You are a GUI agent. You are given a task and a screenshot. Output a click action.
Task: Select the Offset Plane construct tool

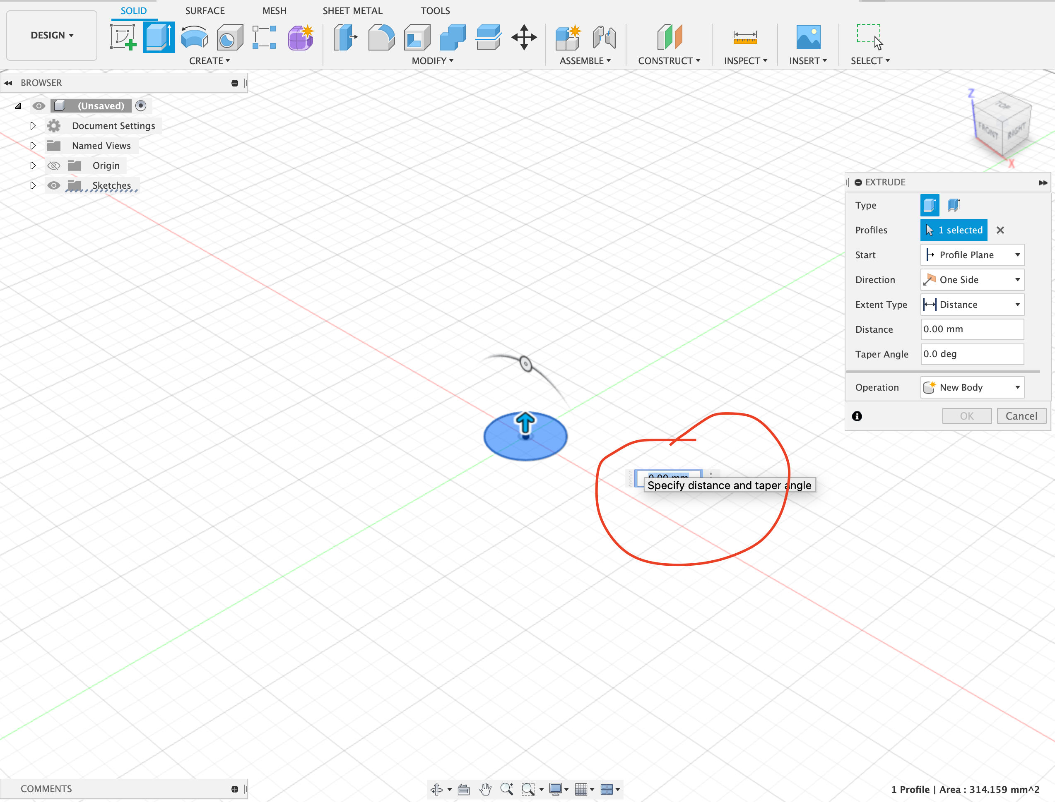click(670, 37)
